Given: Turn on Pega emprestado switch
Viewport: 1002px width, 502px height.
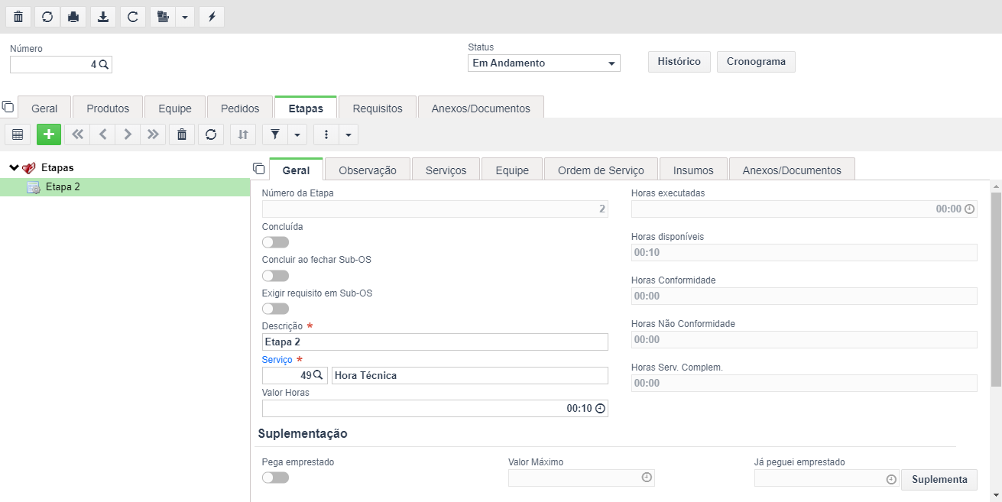Looking at the screenshot, I should click(275, 478).
